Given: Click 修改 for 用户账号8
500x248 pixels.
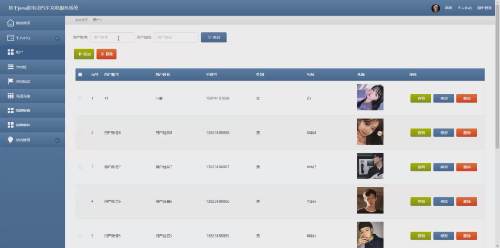Looking at the screenshot, I should (x=444, y=133).
